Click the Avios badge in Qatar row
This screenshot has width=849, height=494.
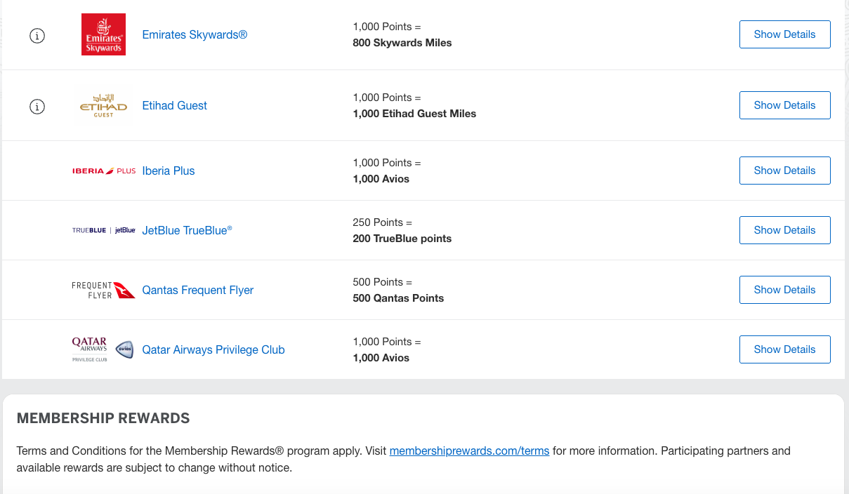124,350
